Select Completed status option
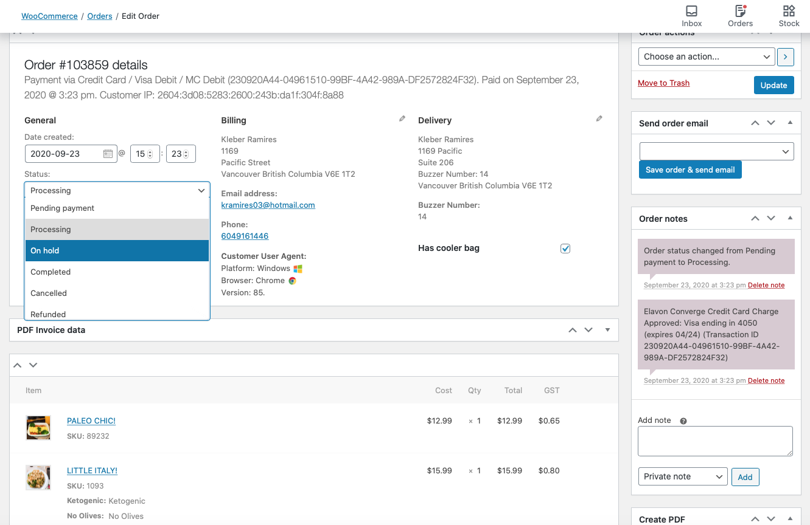 [x=117, y=272]
